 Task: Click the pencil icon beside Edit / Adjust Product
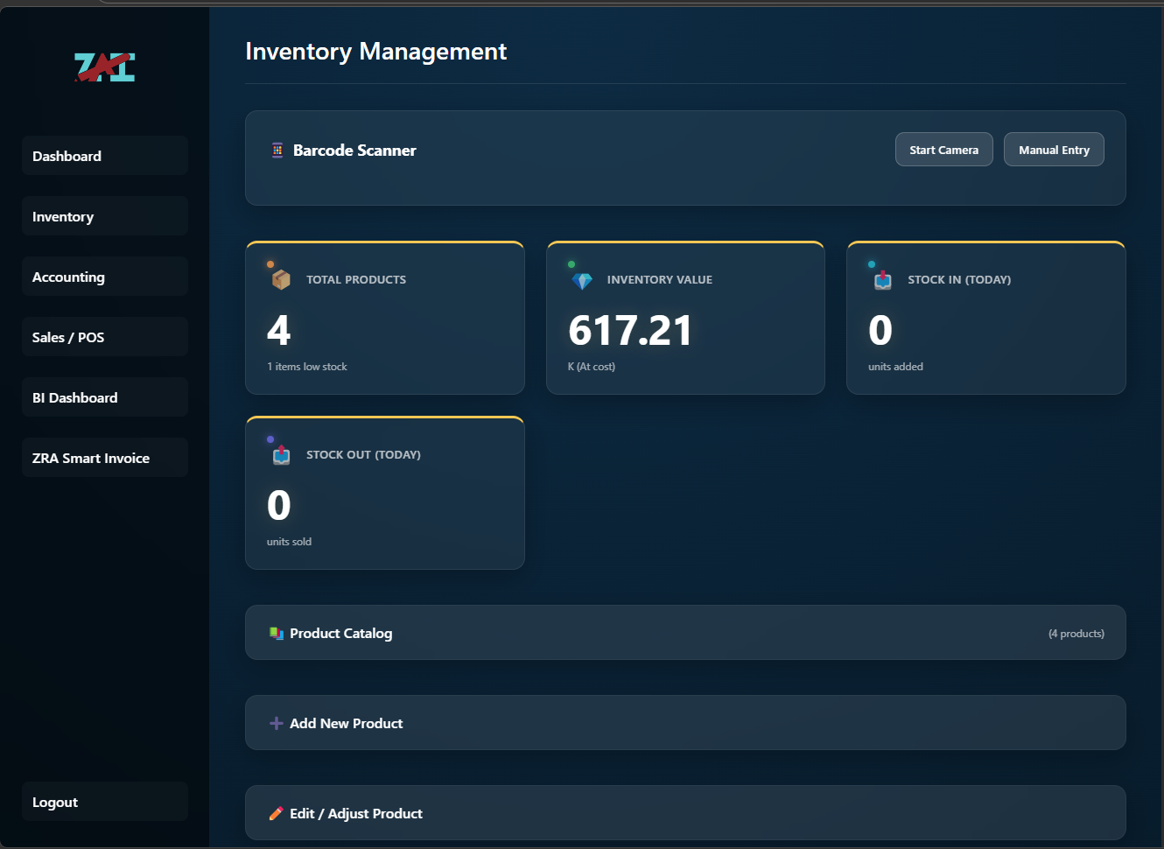coord(275,812)
